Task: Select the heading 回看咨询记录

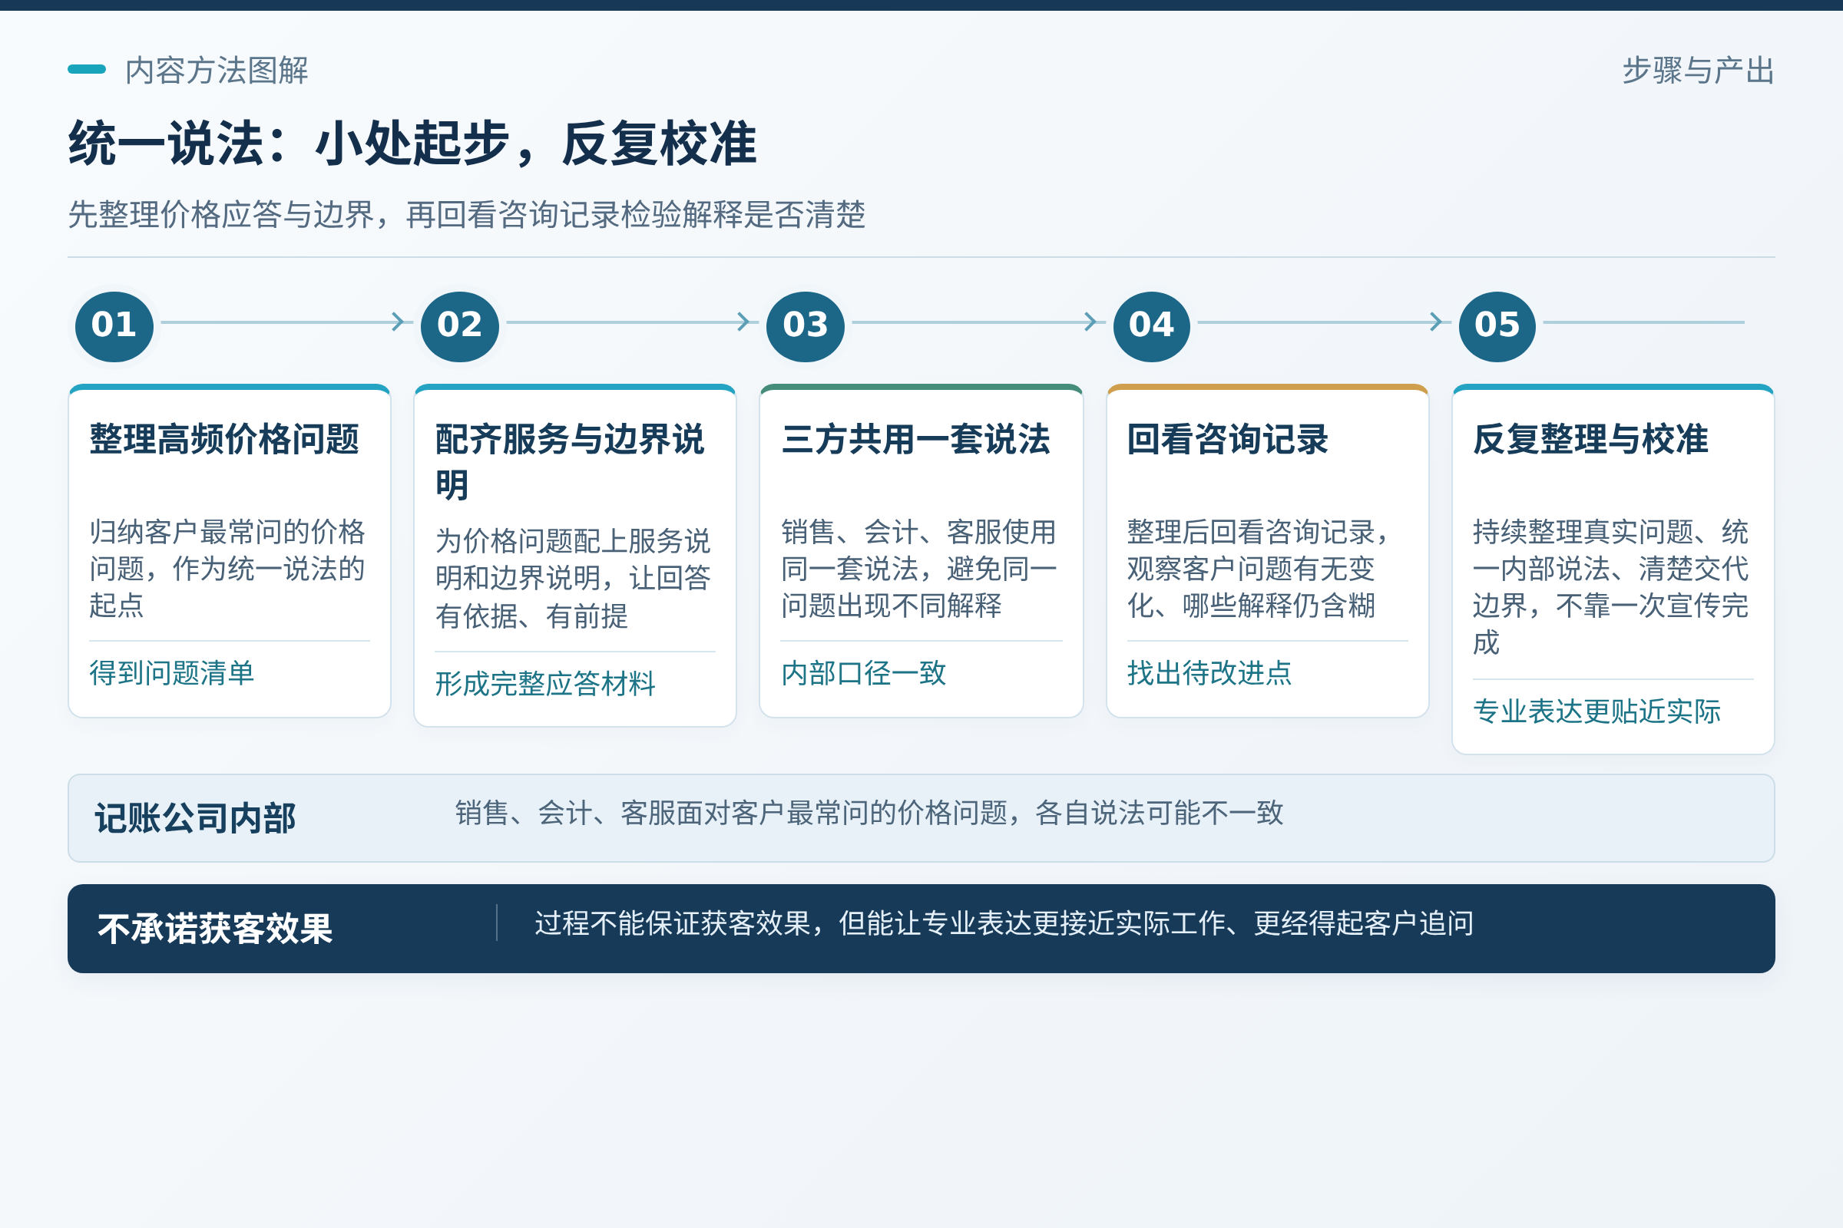Action: (1228, 439)
